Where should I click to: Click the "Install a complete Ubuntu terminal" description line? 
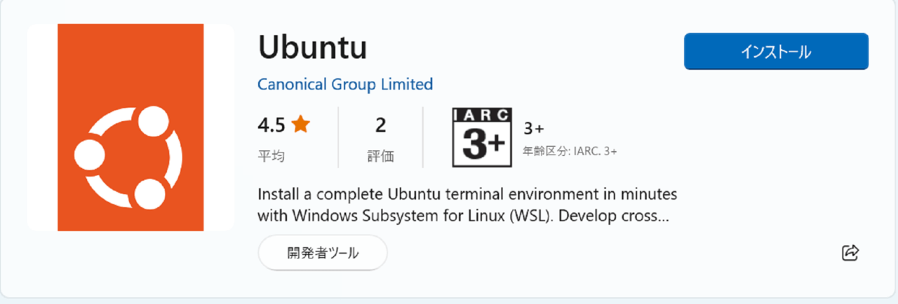pyautogui.click(x=467, y=193)
